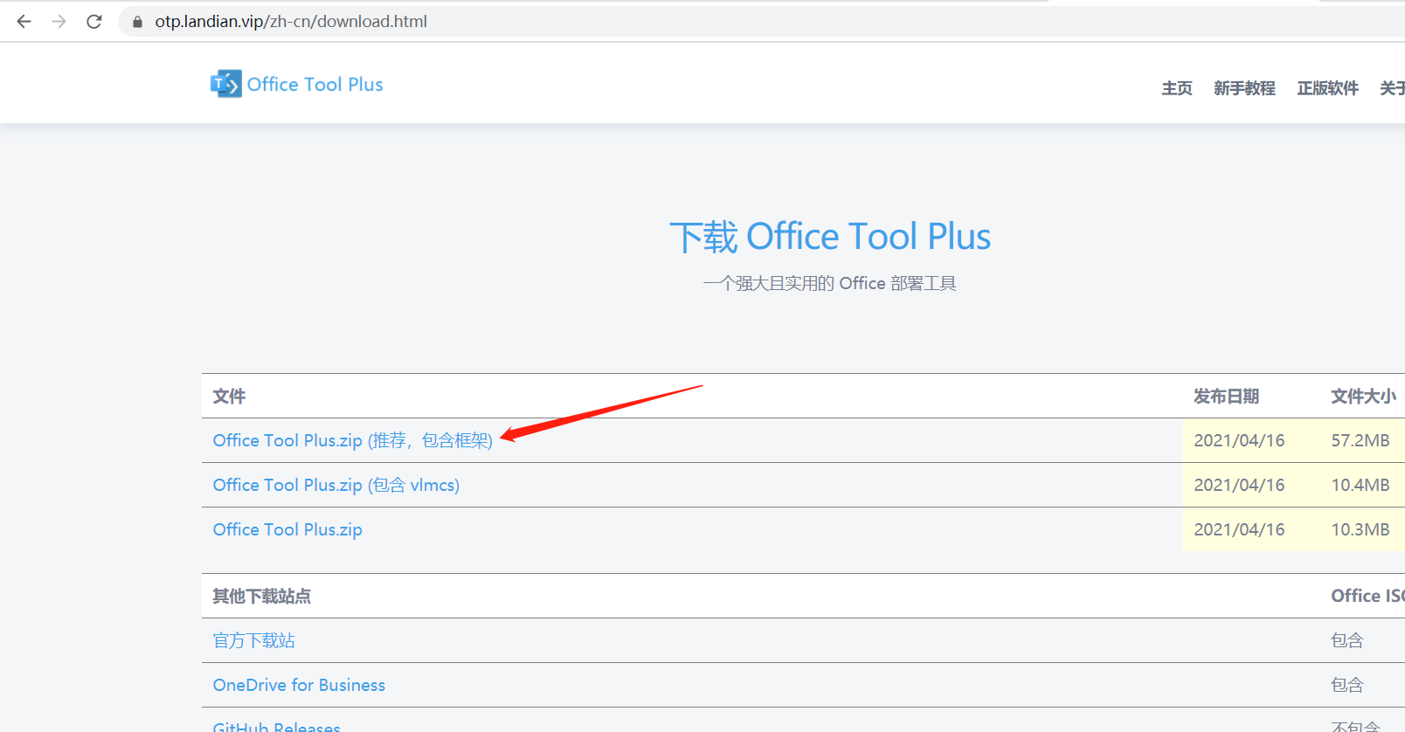The image size is (1405, 732).
Task: Click the padlock site security icon
Action: click(x=137, y=22)
